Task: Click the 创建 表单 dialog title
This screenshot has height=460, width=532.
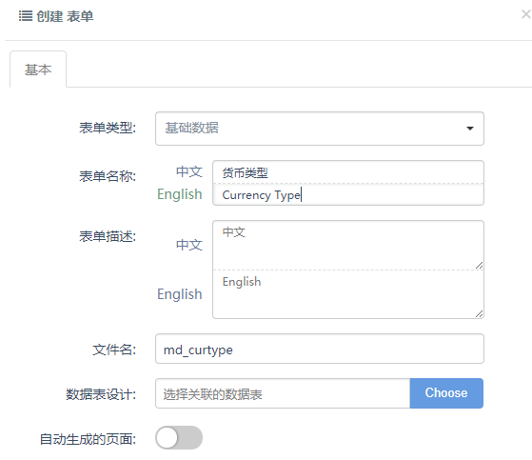Action: click(65, 16)
